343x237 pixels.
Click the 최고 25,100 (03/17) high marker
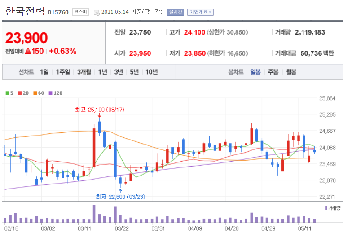click(100, 110)
